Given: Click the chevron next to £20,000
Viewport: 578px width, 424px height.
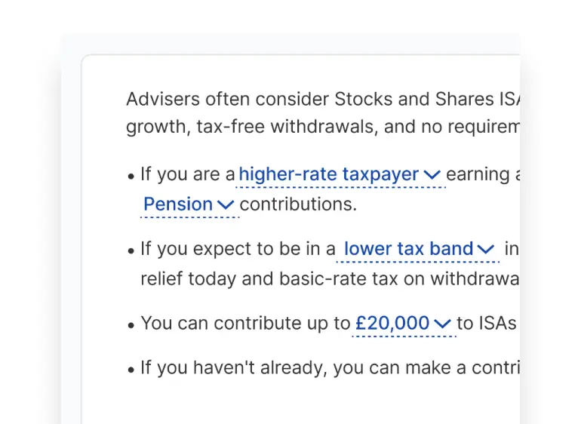Looking at the screenshot, I should (x=442, y=324).
